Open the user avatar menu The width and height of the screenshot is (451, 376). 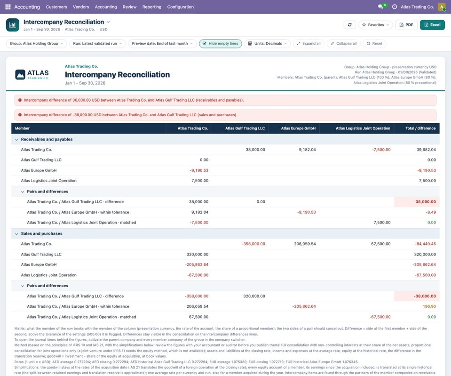click(x=442, y=7)
